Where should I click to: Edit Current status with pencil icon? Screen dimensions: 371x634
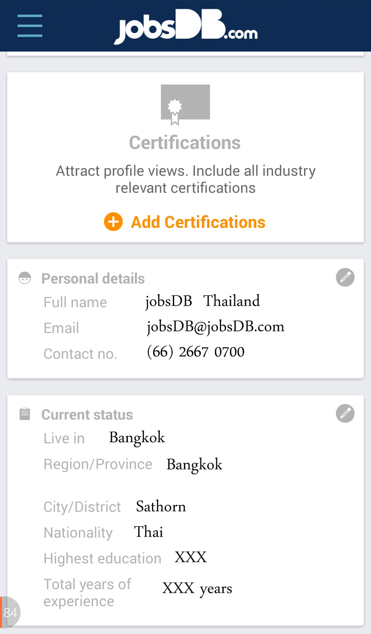tap(345, 413)
